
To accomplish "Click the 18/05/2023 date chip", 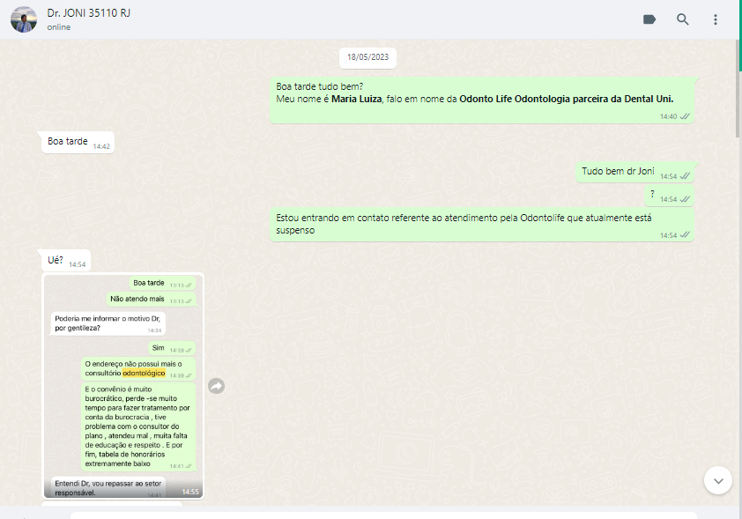I will click(367, 57).
